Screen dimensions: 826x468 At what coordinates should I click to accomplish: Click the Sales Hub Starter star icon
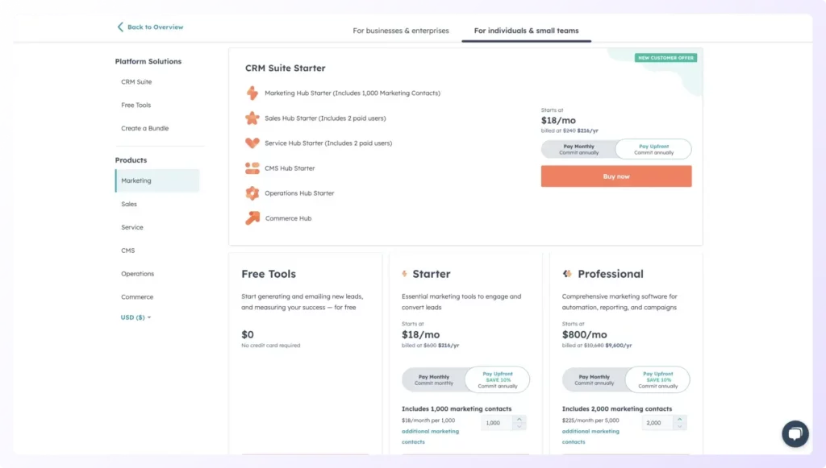[252, 118]
